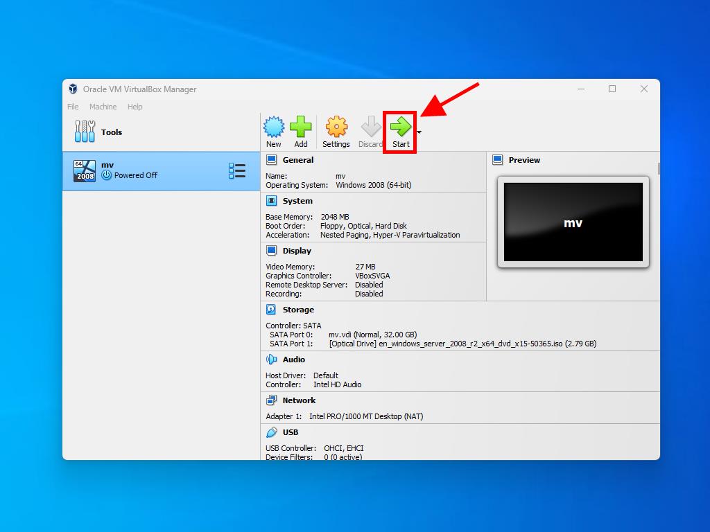Click the Base Memory 2048 MB value
Screen dimensions: 710x532
point(335,217)
